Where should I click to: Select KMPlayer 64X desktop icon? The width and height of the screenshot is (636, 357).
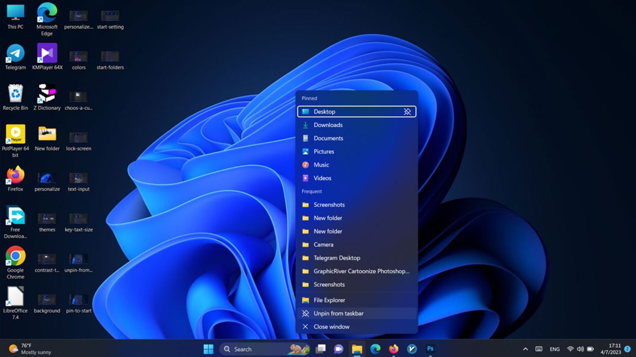pyautogui.click(x=47, y=54)
